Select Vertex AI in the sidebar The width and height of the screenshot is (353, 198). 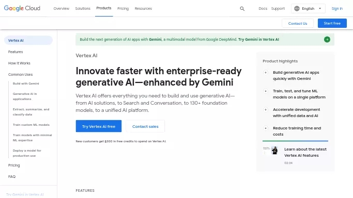(x=28, y=40)
